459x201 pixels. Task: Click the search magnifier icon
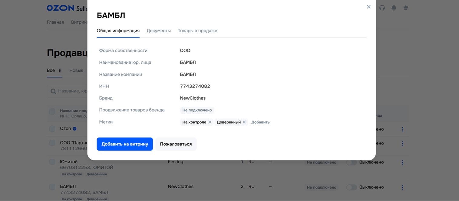point(53,91)
